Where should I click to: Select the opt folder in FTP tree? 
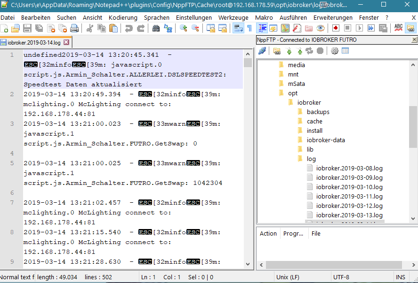coord(293,93)
